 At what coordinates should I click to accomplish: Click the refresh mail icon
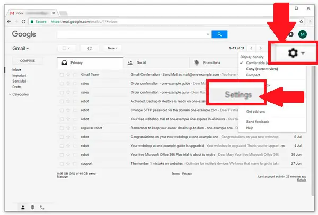click(90, 48)
